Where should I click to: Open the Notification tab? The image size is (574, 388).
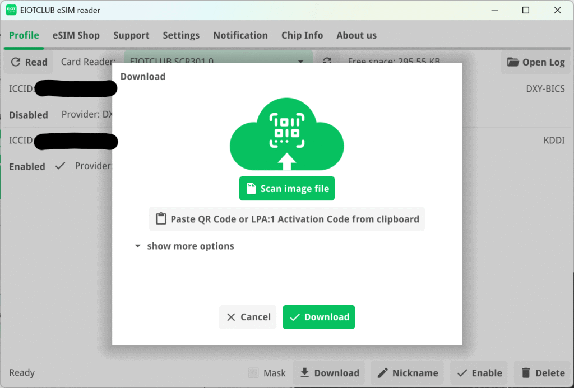click(x=240, y=35)
